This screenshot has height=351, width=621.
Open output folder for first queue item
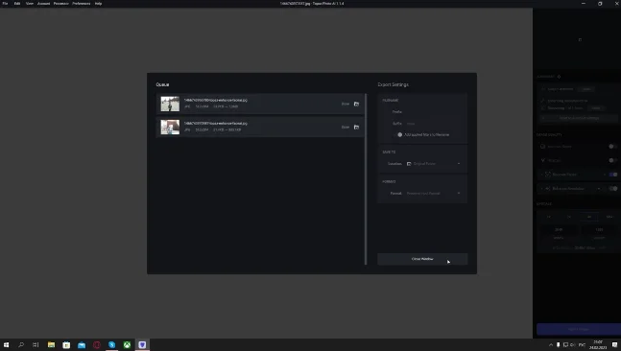click(356, 105)
